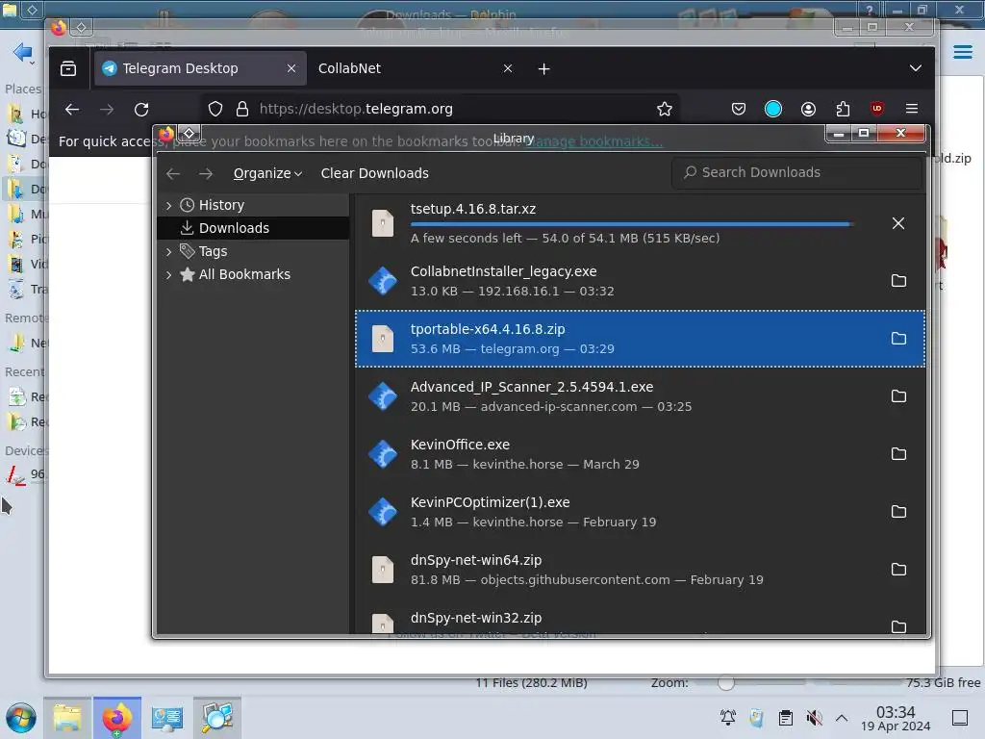Expand the Tags tree item
Screen dimensions: 985x739
click(x=168, y=251)
